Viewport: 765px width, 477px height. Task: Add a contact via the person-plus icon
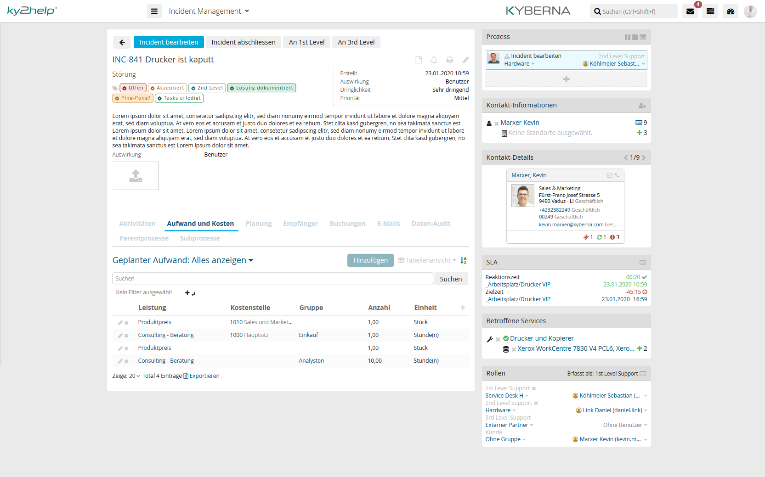642,105
